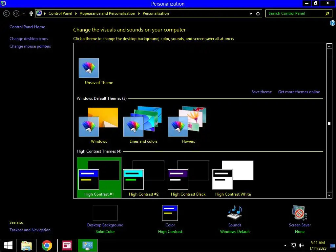336x252 pixels.
Task: Select the Lines and colors theme
Action: (144, 125)
